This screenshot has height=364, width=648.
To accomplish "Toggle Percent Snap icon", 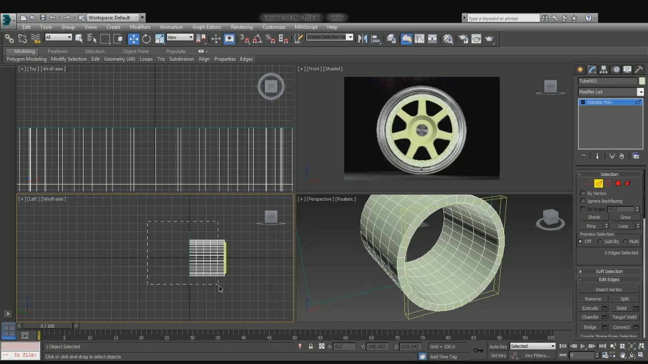I will (270, 38).
